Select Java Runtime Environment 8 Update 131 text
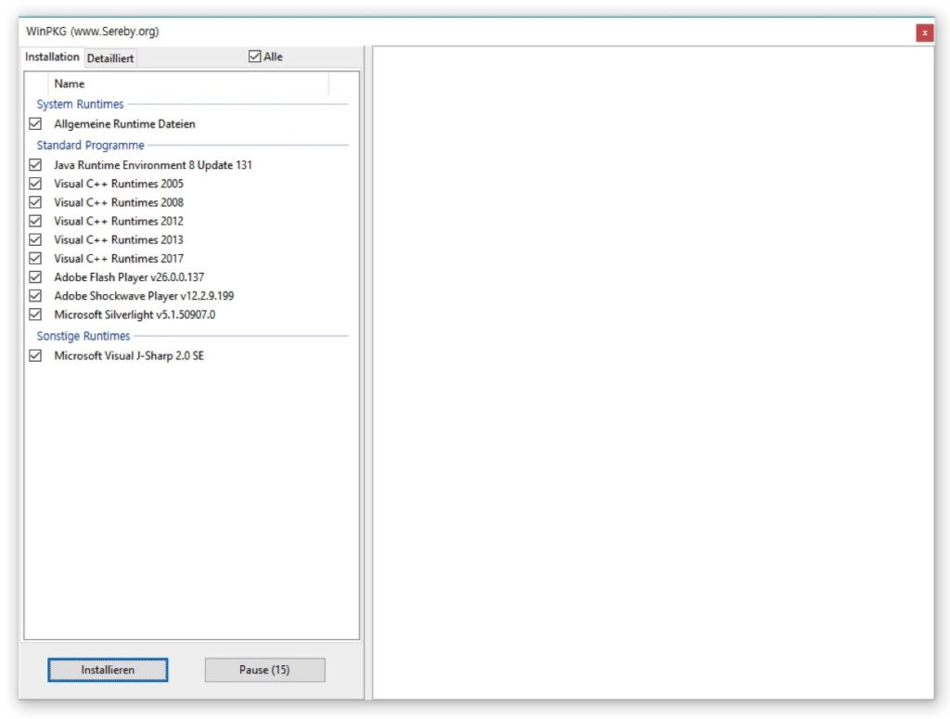Screen dimensions: 950x719 (153, 165)
